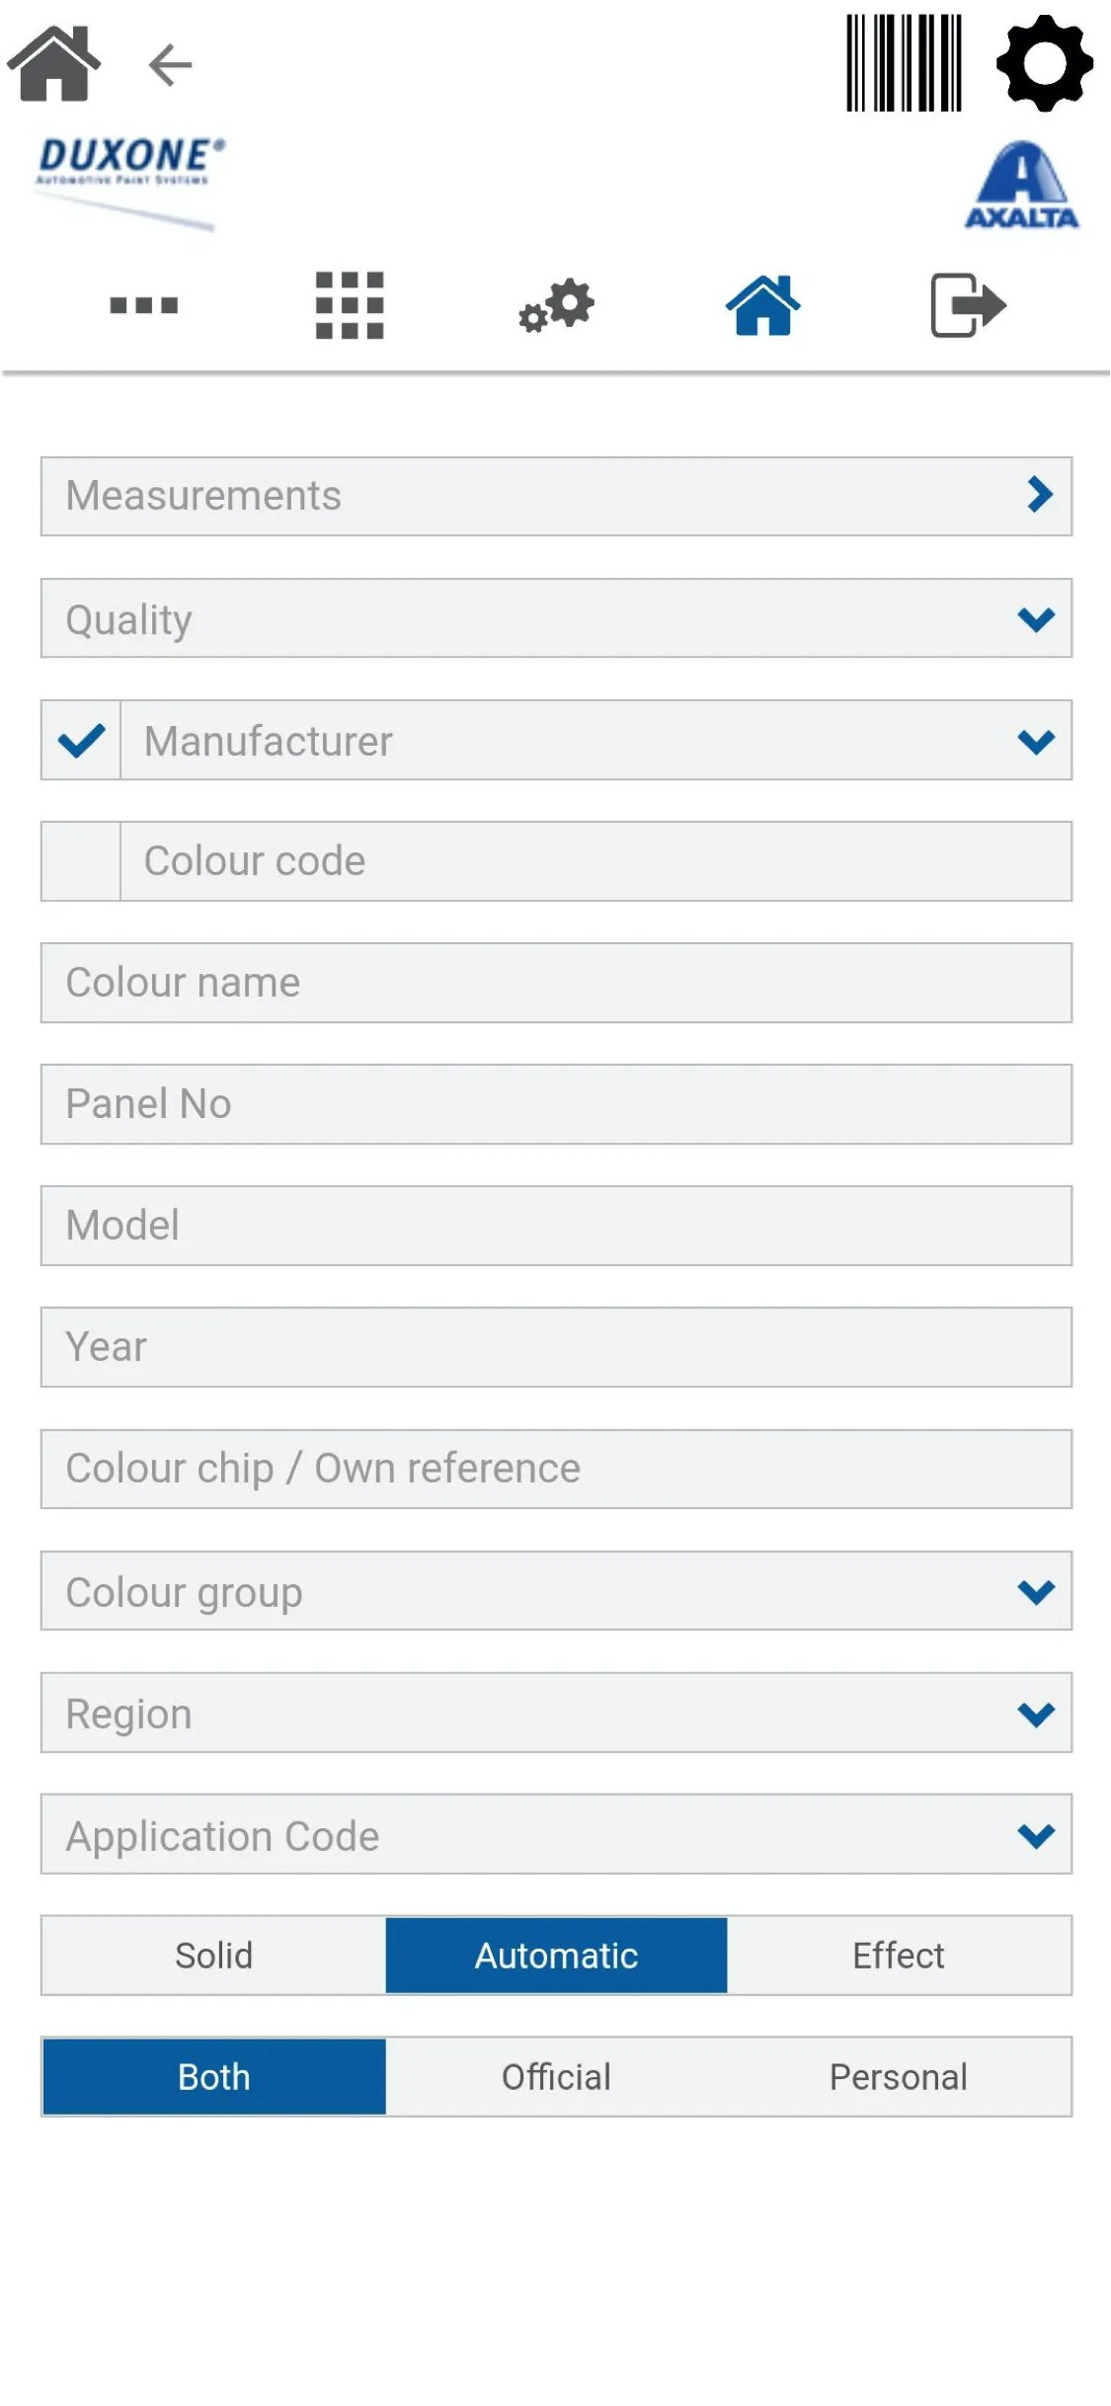Click the Colour name input field
Image resolution: width=1111 pixels, height=2406 pixels.
556,983
